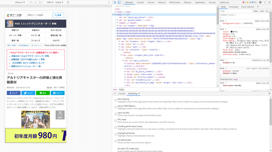
Task: Click the game.scss:142 source link
Action: click(262, 21)
